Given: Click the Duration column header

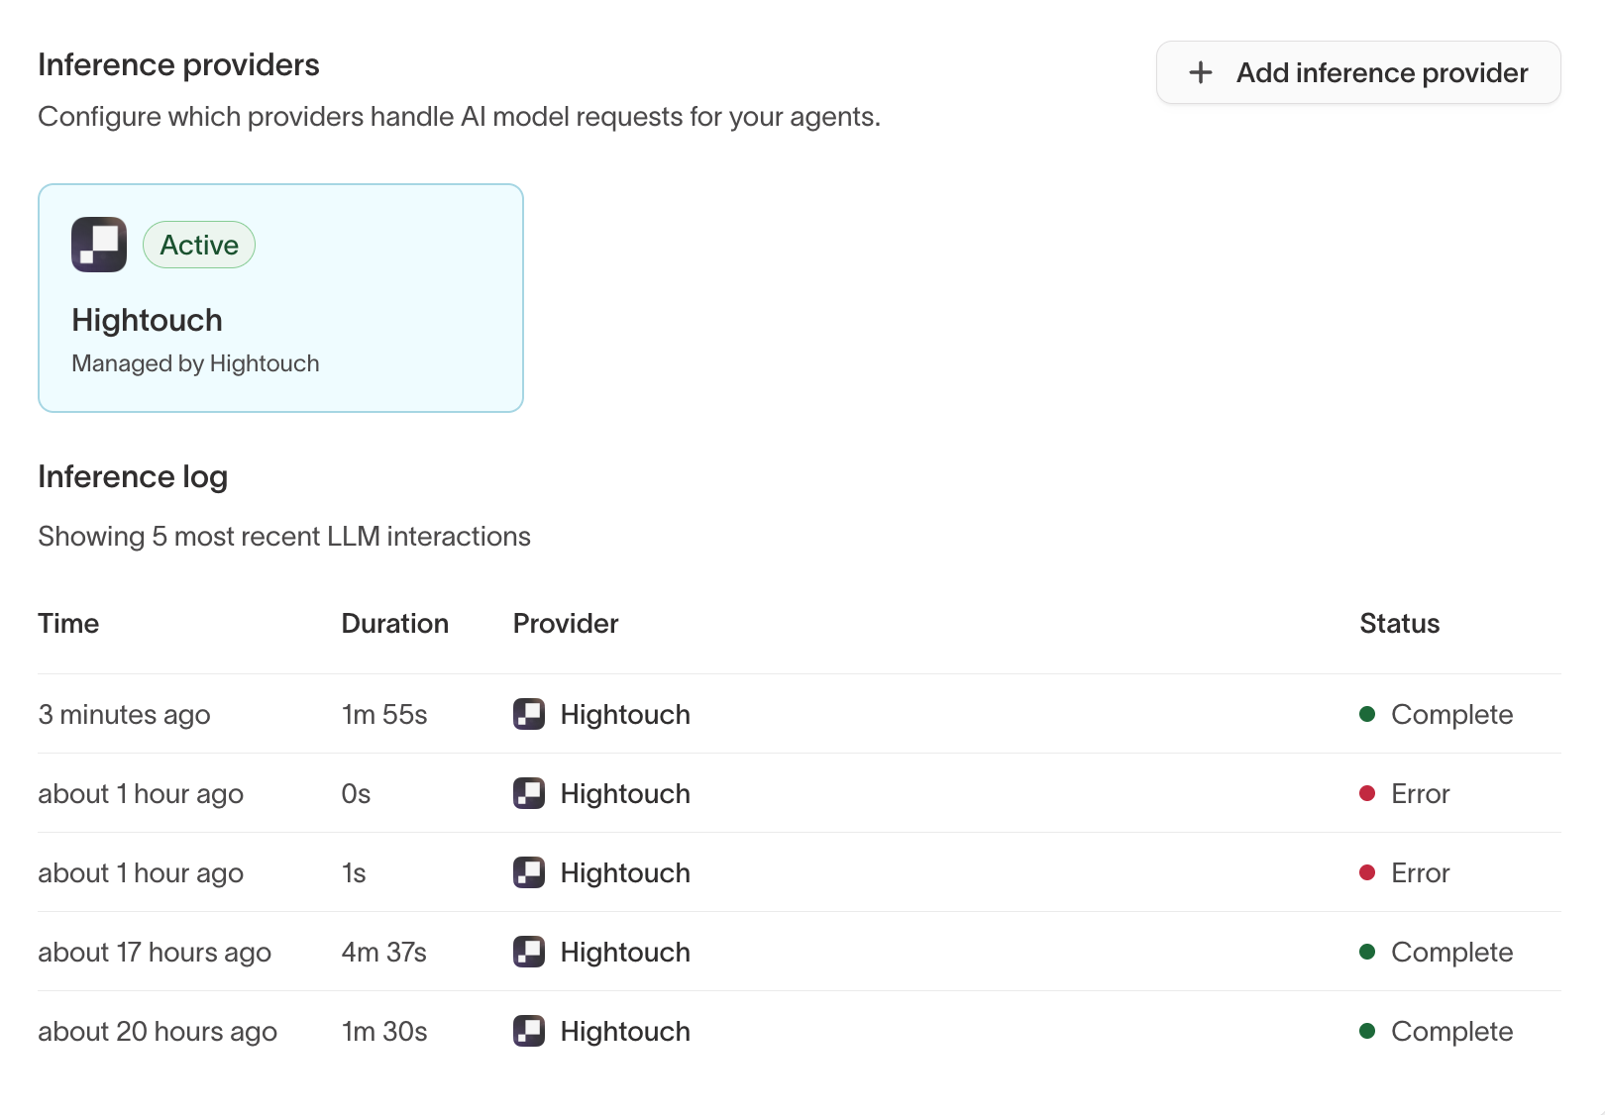Looking at the screenshot, I should coord(394,623).
